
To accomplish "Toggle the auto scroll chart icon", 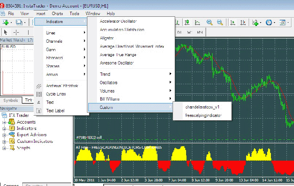I will click(232, 22).
